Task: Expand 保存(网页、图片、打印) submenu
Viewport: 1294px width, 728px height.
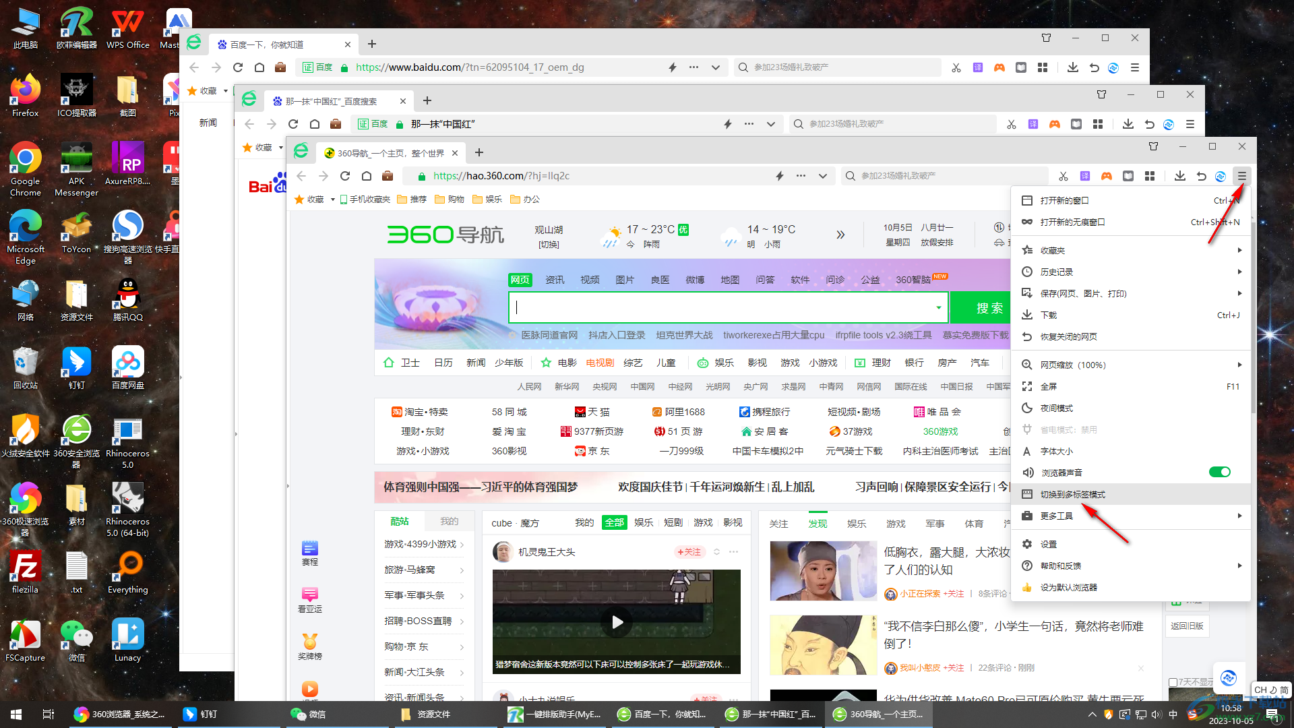Action: (1131, 293)
